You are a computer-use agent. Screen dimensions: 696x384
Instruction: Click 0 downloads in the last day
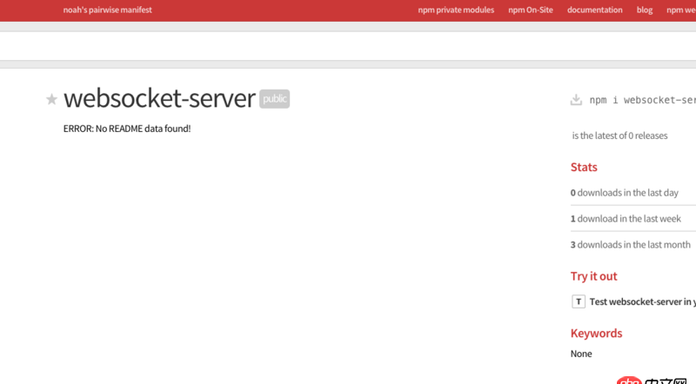point(624,193)
